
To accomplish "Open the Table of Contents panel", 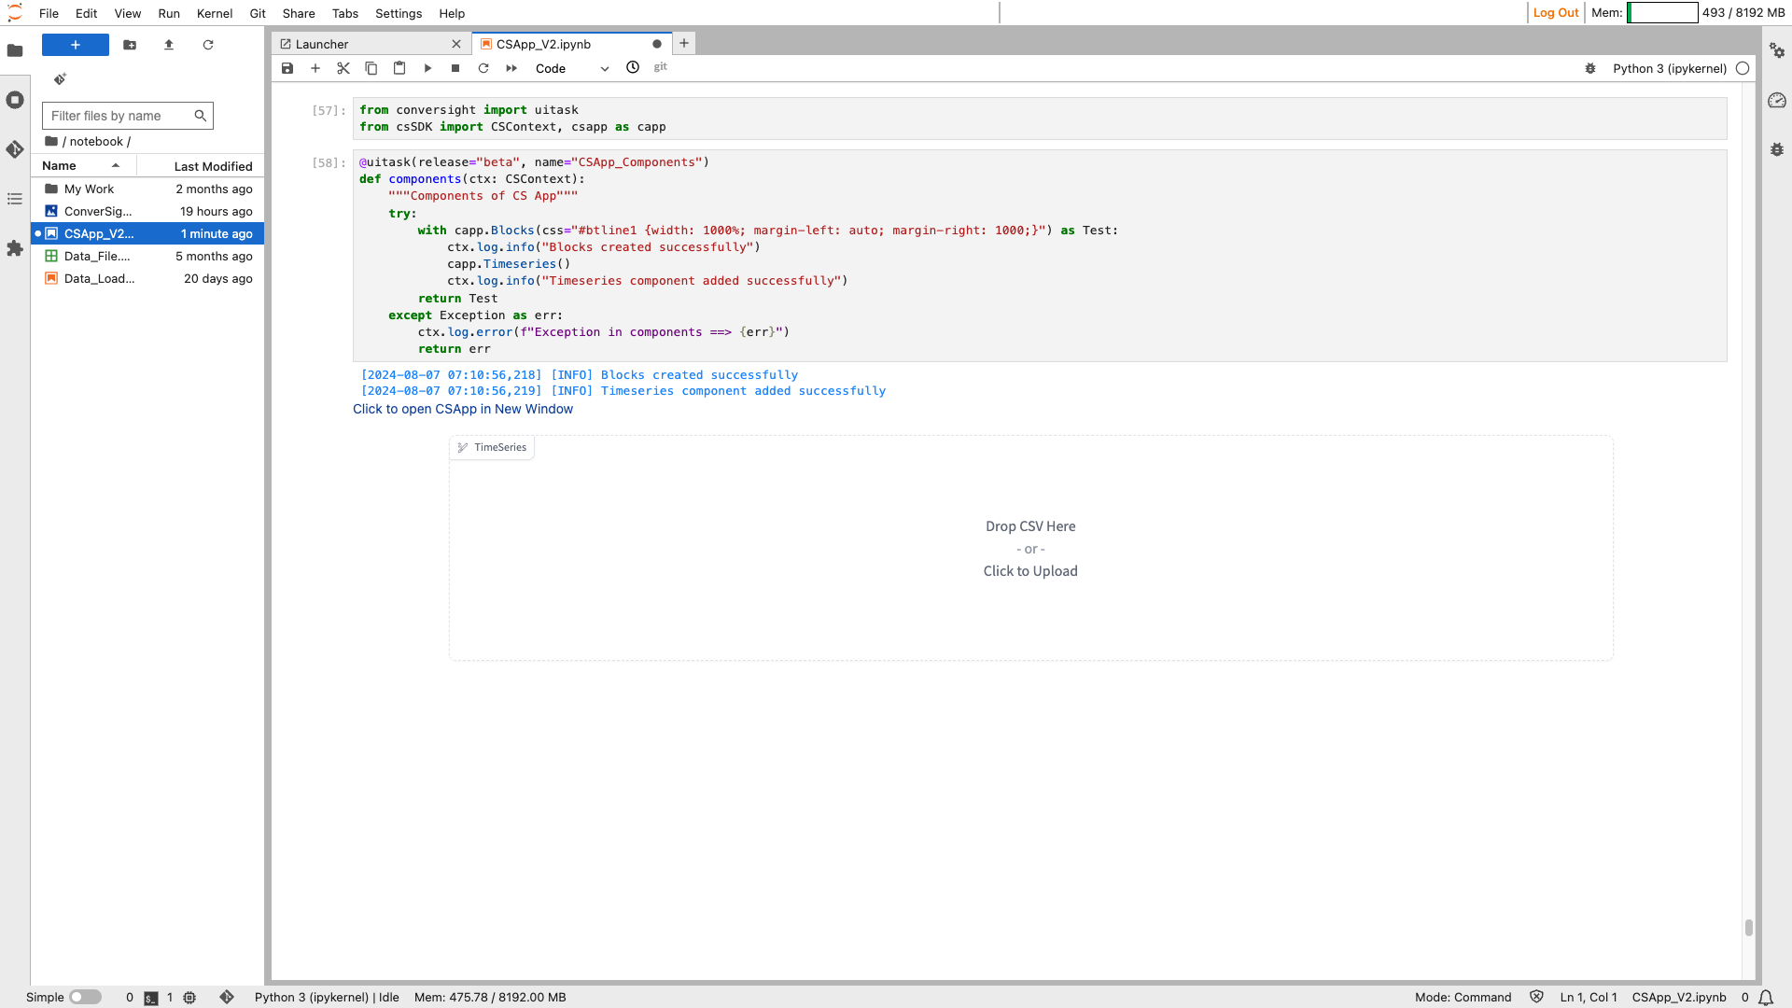I will [x=15, y=199].
